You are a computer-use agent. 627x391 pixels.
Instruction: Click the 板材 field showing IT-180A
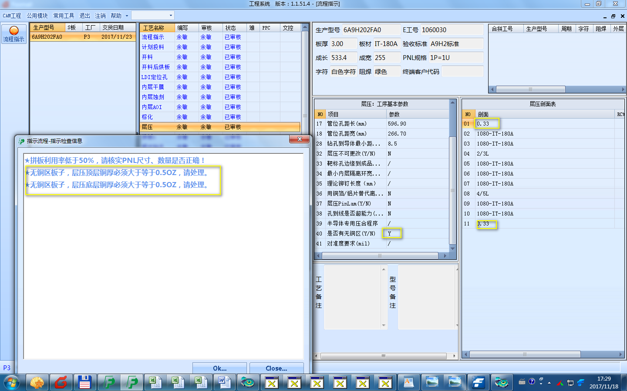387,44
